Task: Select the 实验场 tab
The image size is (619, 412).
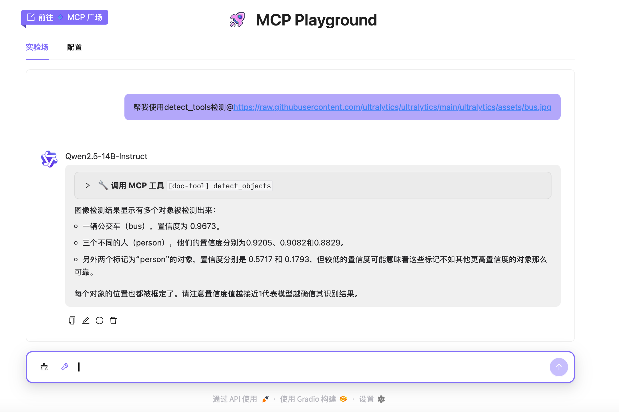Action: (37, 47)
